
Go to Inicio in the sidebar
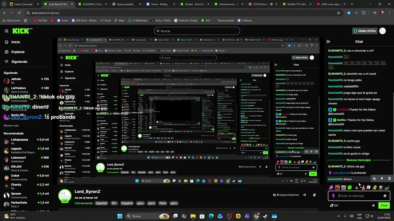pyautogui.click(x=16, y=42)
